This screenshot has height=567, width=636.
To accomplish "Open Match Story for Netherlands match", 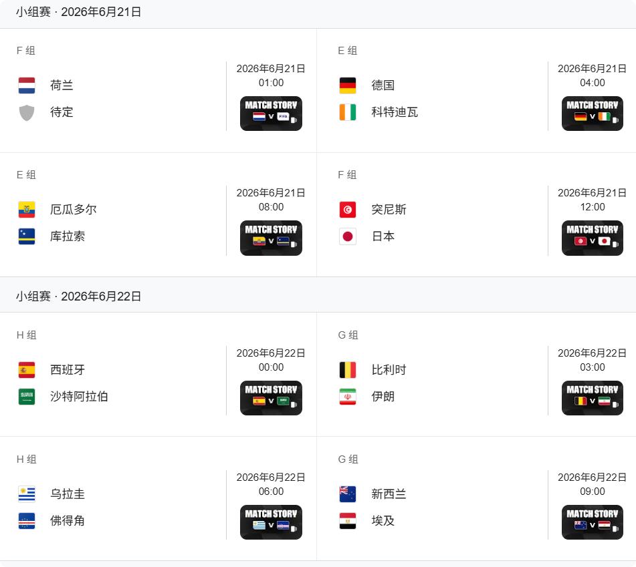I will point(271,114).
